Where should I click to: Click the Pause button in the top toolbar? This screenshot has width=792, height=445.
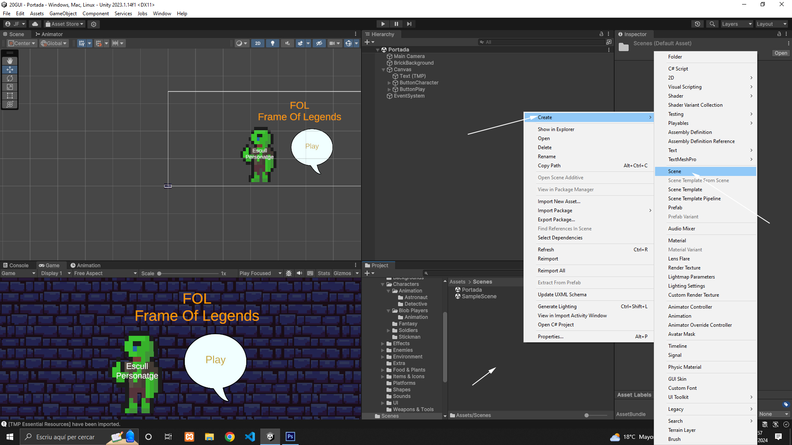[396, 24]
